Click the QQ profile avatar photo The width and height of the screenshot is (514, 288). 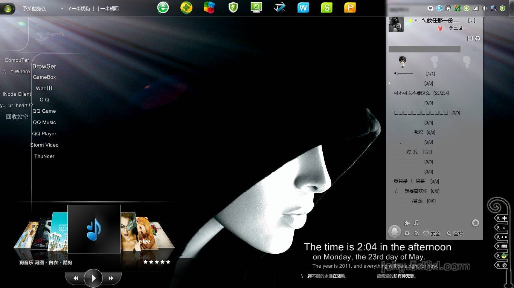396,25
